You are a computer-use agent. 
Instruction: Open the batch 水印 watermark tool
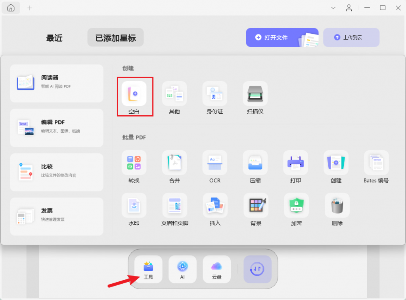pyautogui.click(x=134, y=206)
